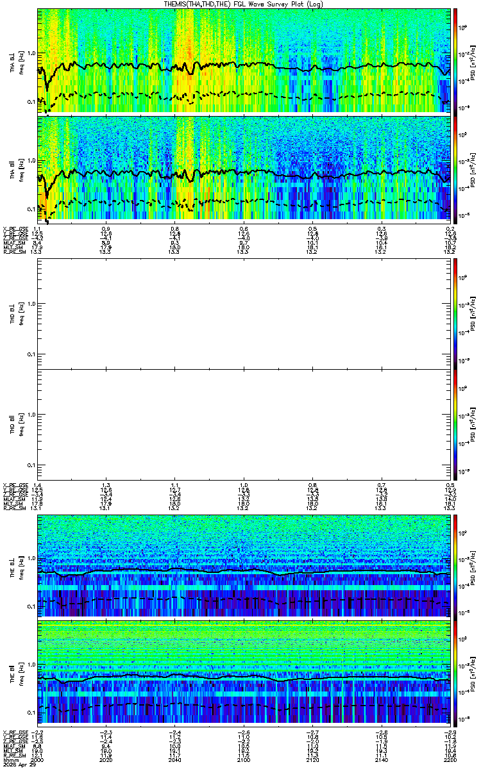
Task: Click the '2000' time tick label
Action: (37, 761)
